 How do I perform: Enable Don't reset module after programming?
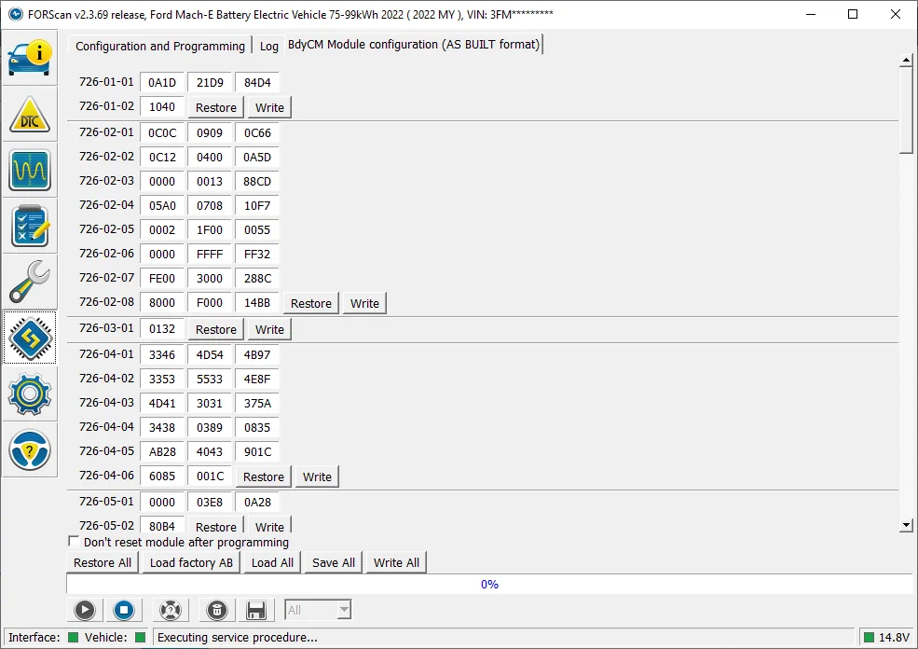(x=74, y=541)
